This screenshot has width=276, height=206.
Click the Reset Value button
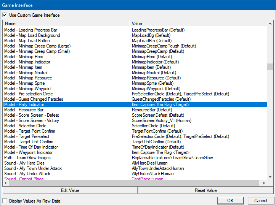205,190
